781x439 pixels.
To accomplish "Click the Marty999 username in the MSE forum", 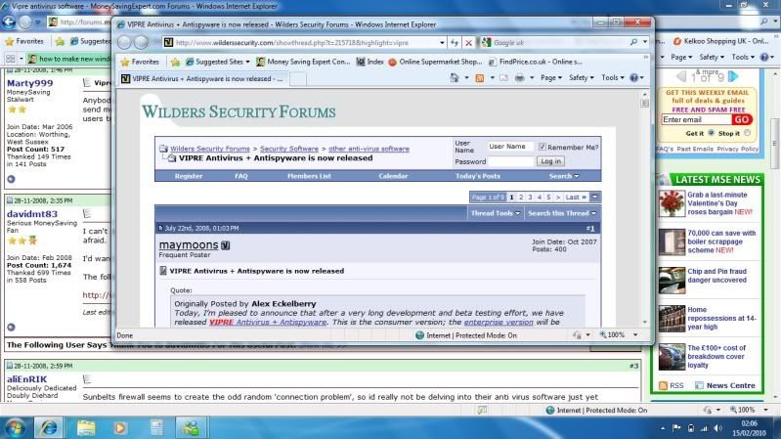I will click(x=30, y=83).
